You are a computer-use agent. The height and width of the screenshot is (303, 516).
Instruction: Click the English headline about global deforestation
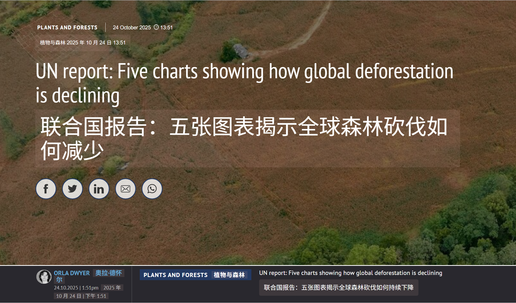[245, 83]
